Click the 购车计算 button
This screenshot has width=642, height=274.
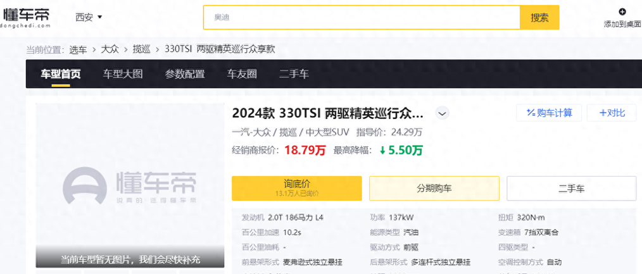[x=549, y=113]
